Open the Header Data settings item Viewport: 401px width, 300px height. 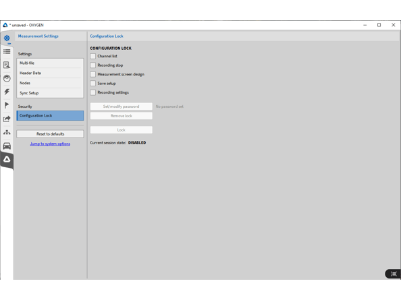tap(50, 73)
